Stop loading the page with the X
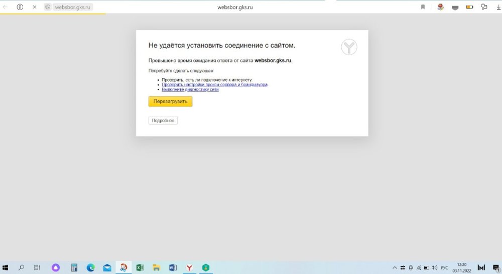Screen dimensions: 502x274 (x=35, y=7)
